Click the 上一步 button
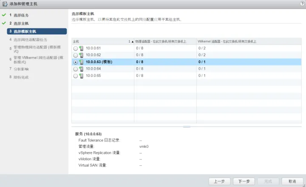This screenshot has height=187, width=306. (220, 181)
